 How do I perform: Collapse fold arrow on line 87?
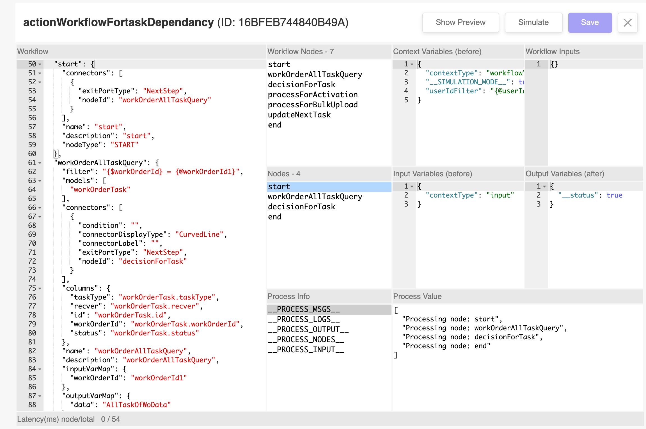pos(40,396)
